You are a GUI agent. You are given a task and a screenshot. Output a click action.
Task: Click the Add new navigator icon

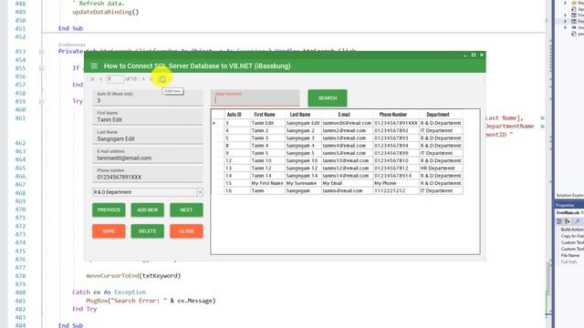point(162,79)
